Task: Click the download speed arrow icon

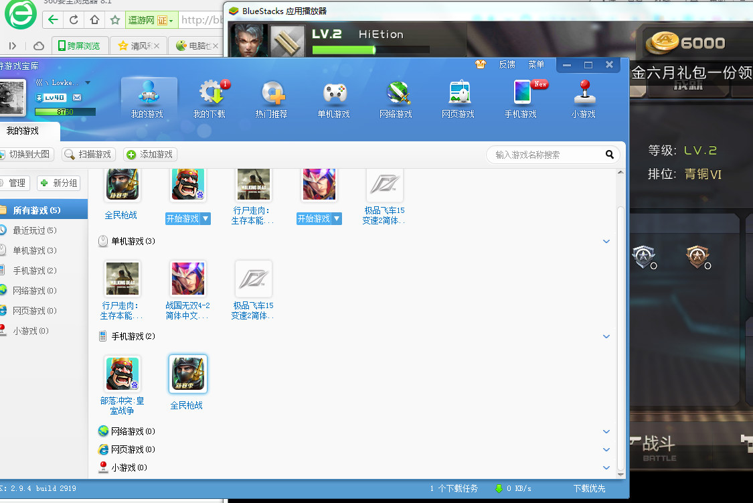Action: tap(499, 488)
